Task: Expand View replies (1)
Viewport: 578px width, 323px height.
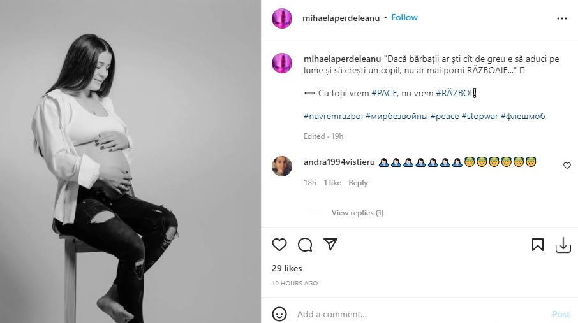Action: pyautogui.click(x=357, y=213)
